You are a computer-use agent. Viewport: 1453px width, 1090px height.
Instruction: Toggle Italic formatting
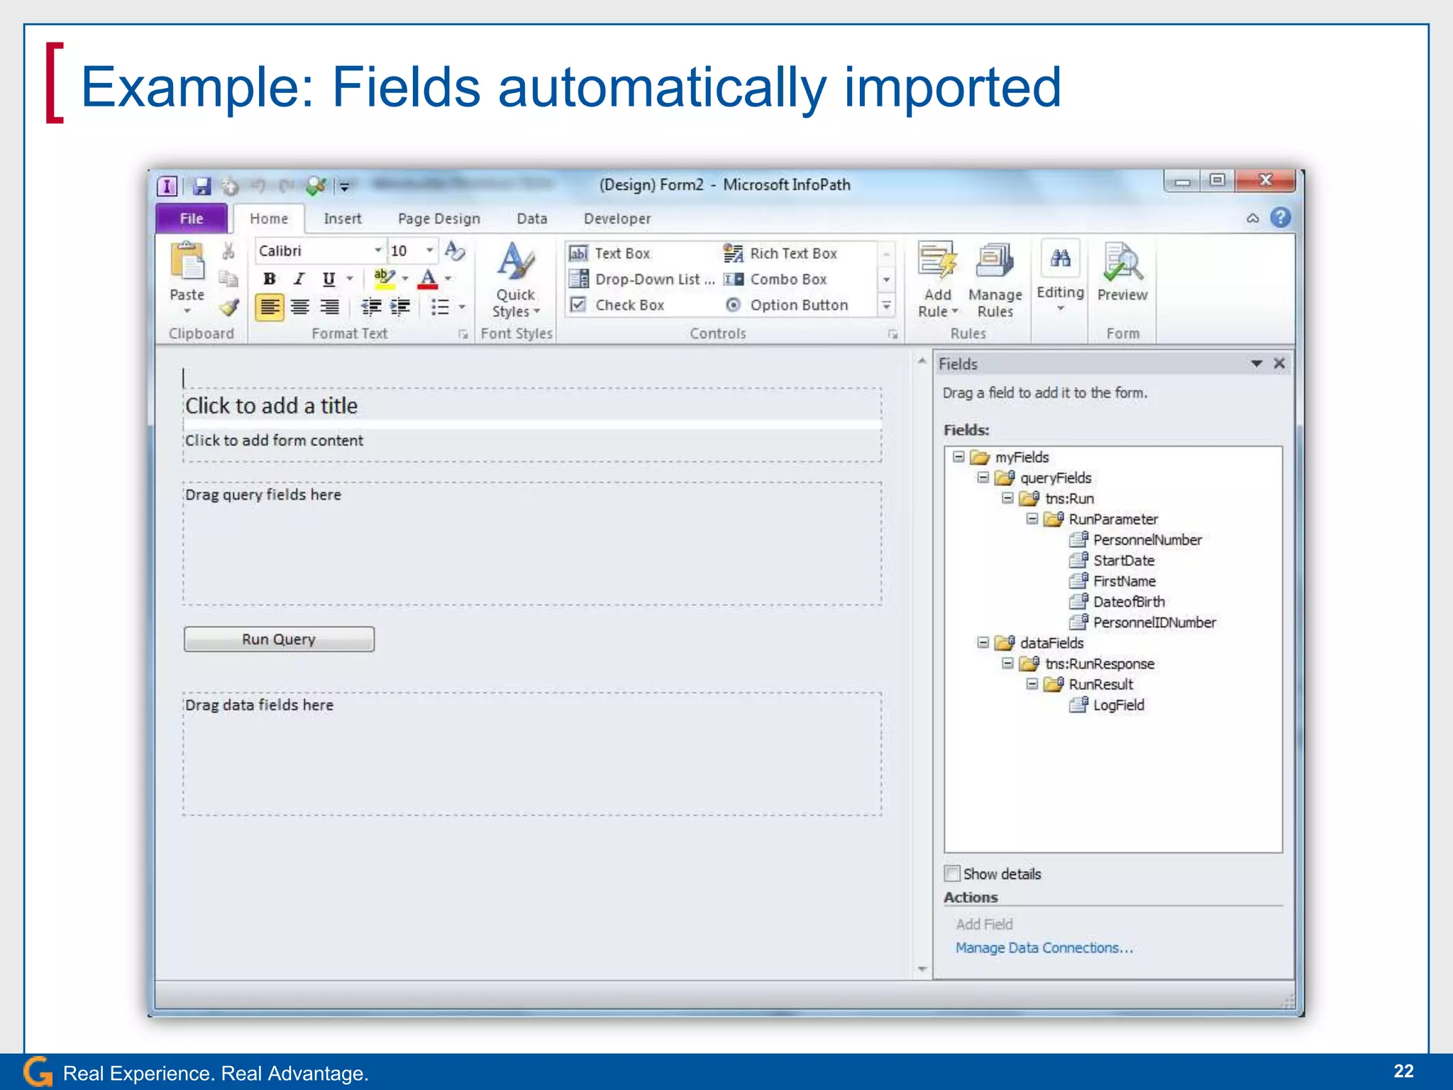pos(299,279)
